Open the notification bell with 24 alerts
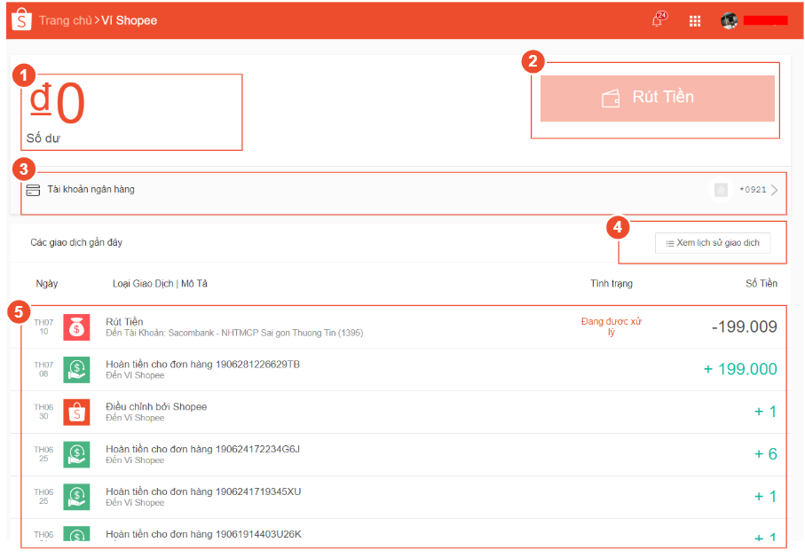 [658, 20]
